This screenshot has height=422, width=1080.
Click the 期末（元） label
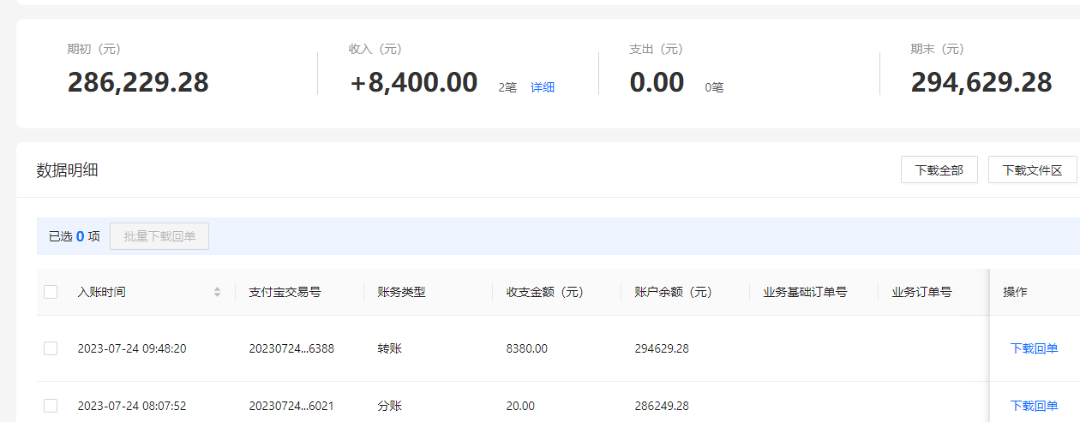(938, 50)
